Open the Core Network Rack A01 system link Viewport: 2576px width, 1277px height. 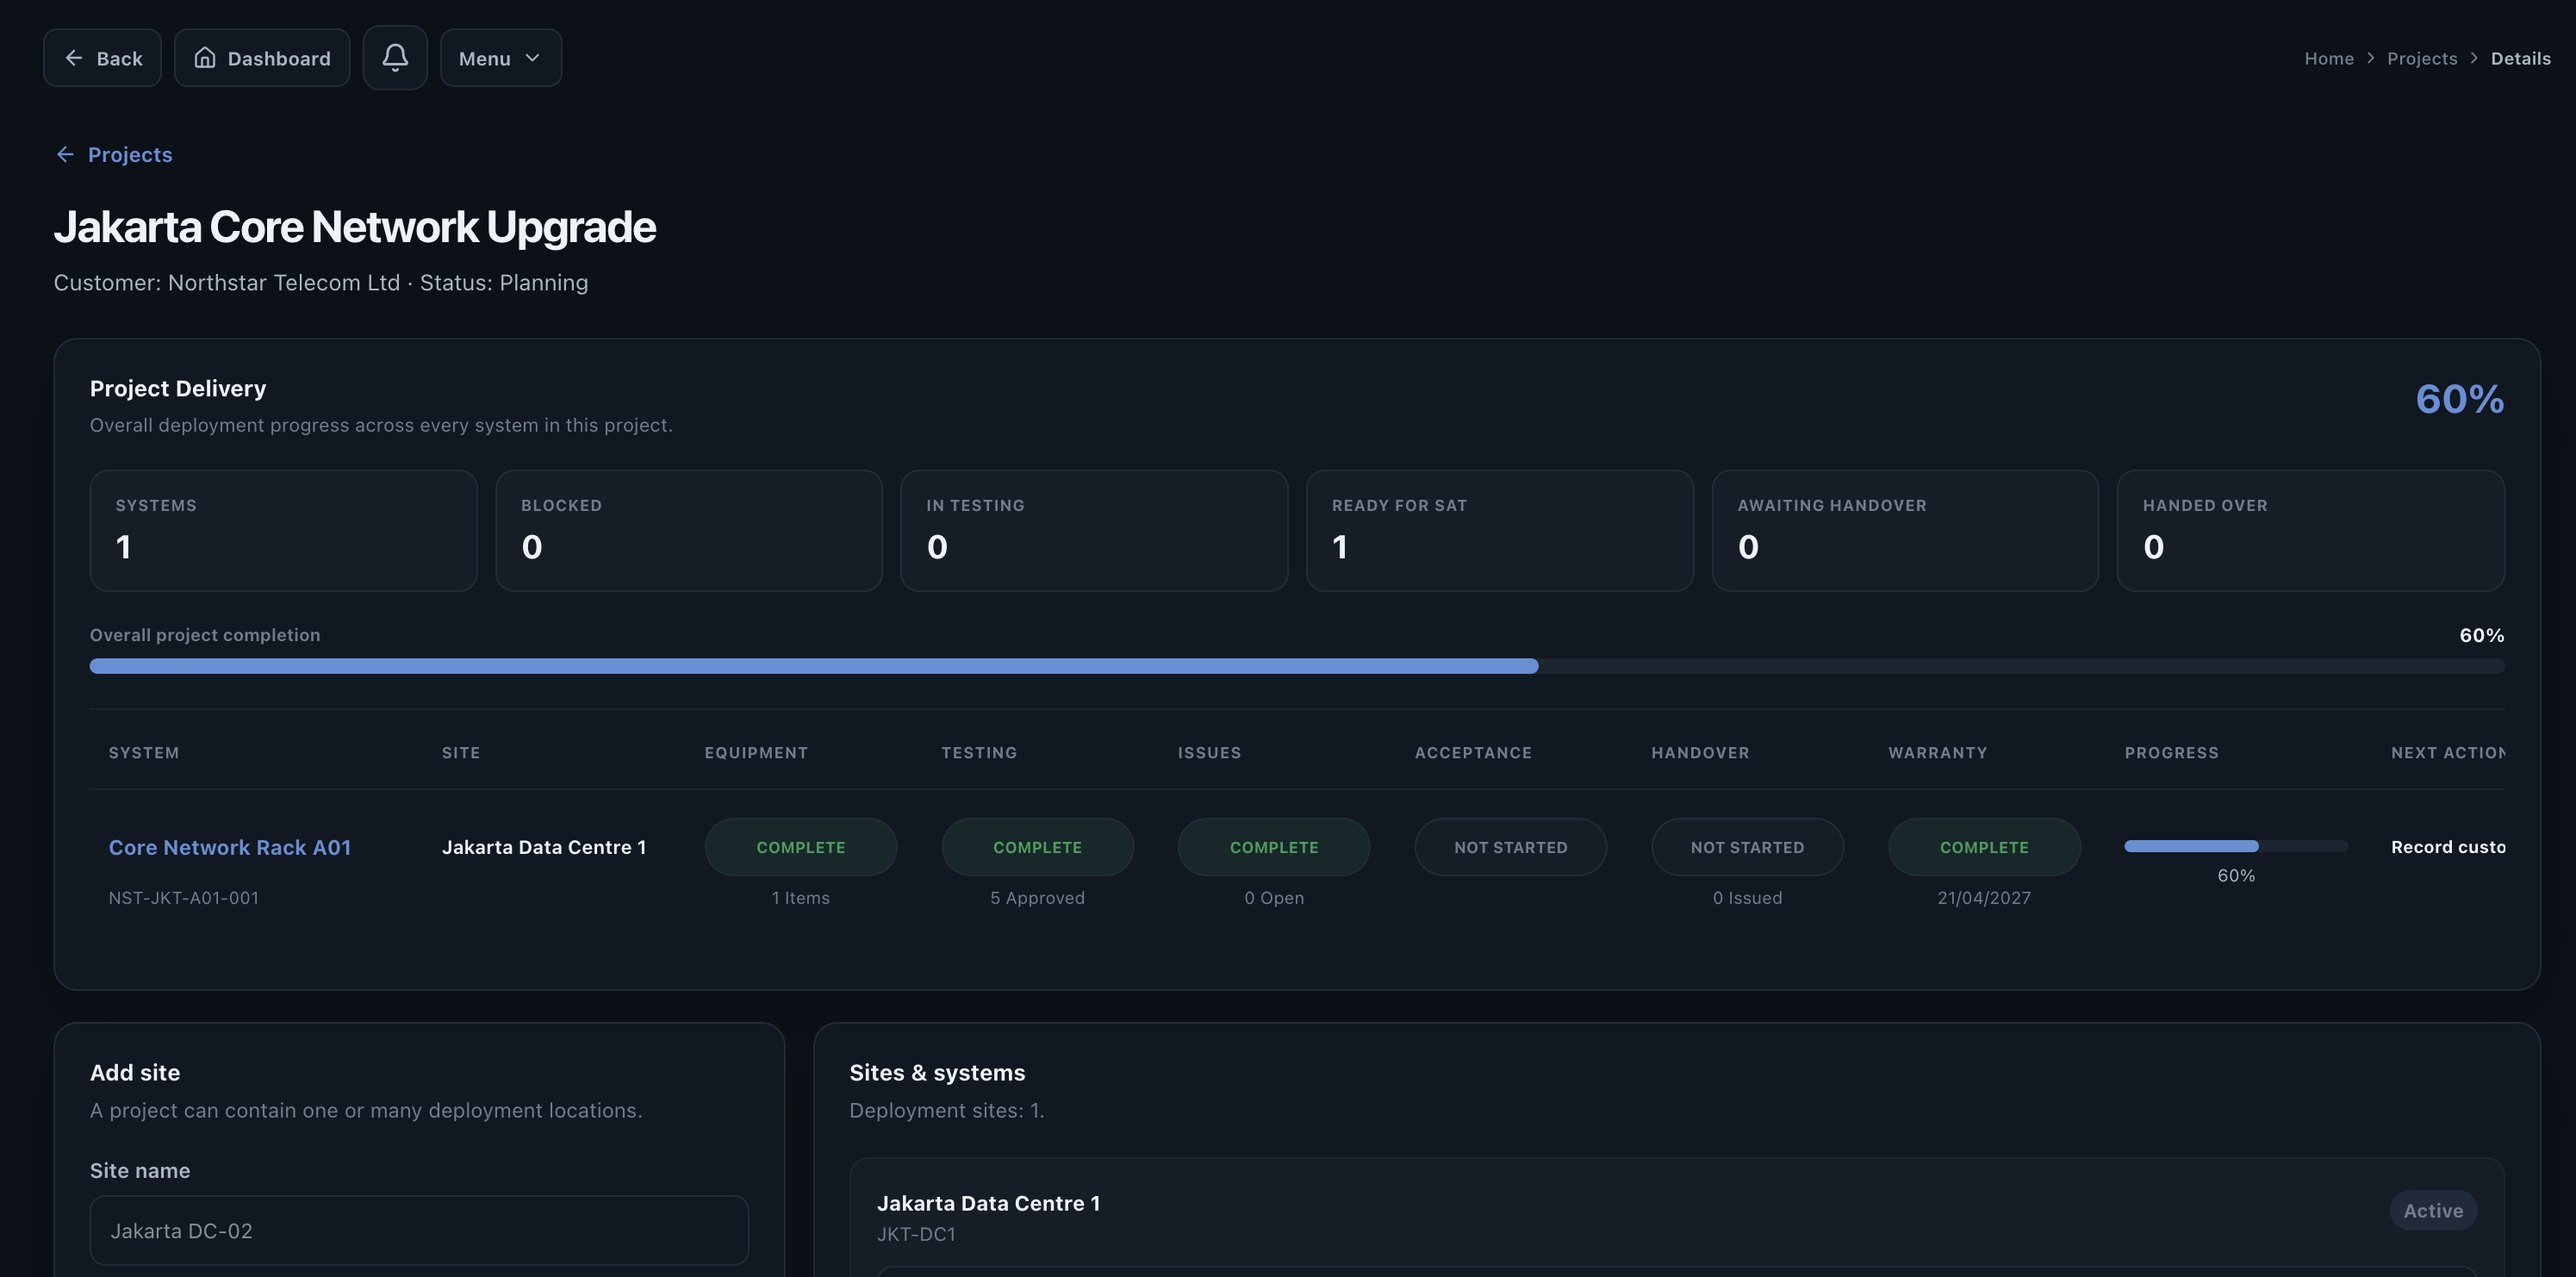point(230,847)
